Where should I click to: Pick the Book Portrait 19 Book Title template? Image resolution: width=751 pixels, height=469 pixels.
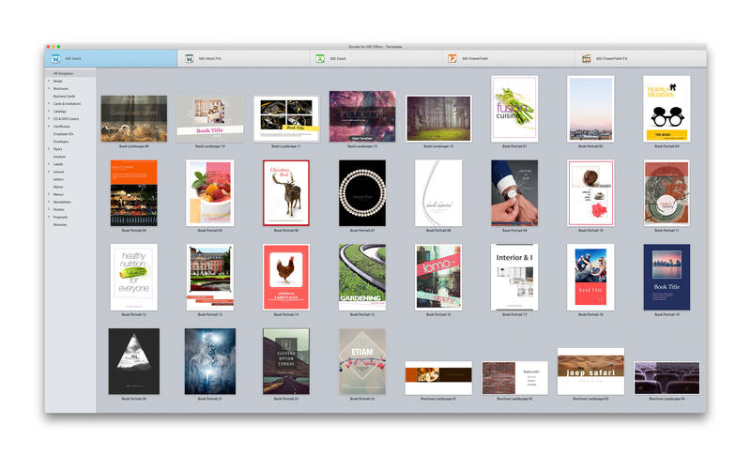tap(667, 277)
